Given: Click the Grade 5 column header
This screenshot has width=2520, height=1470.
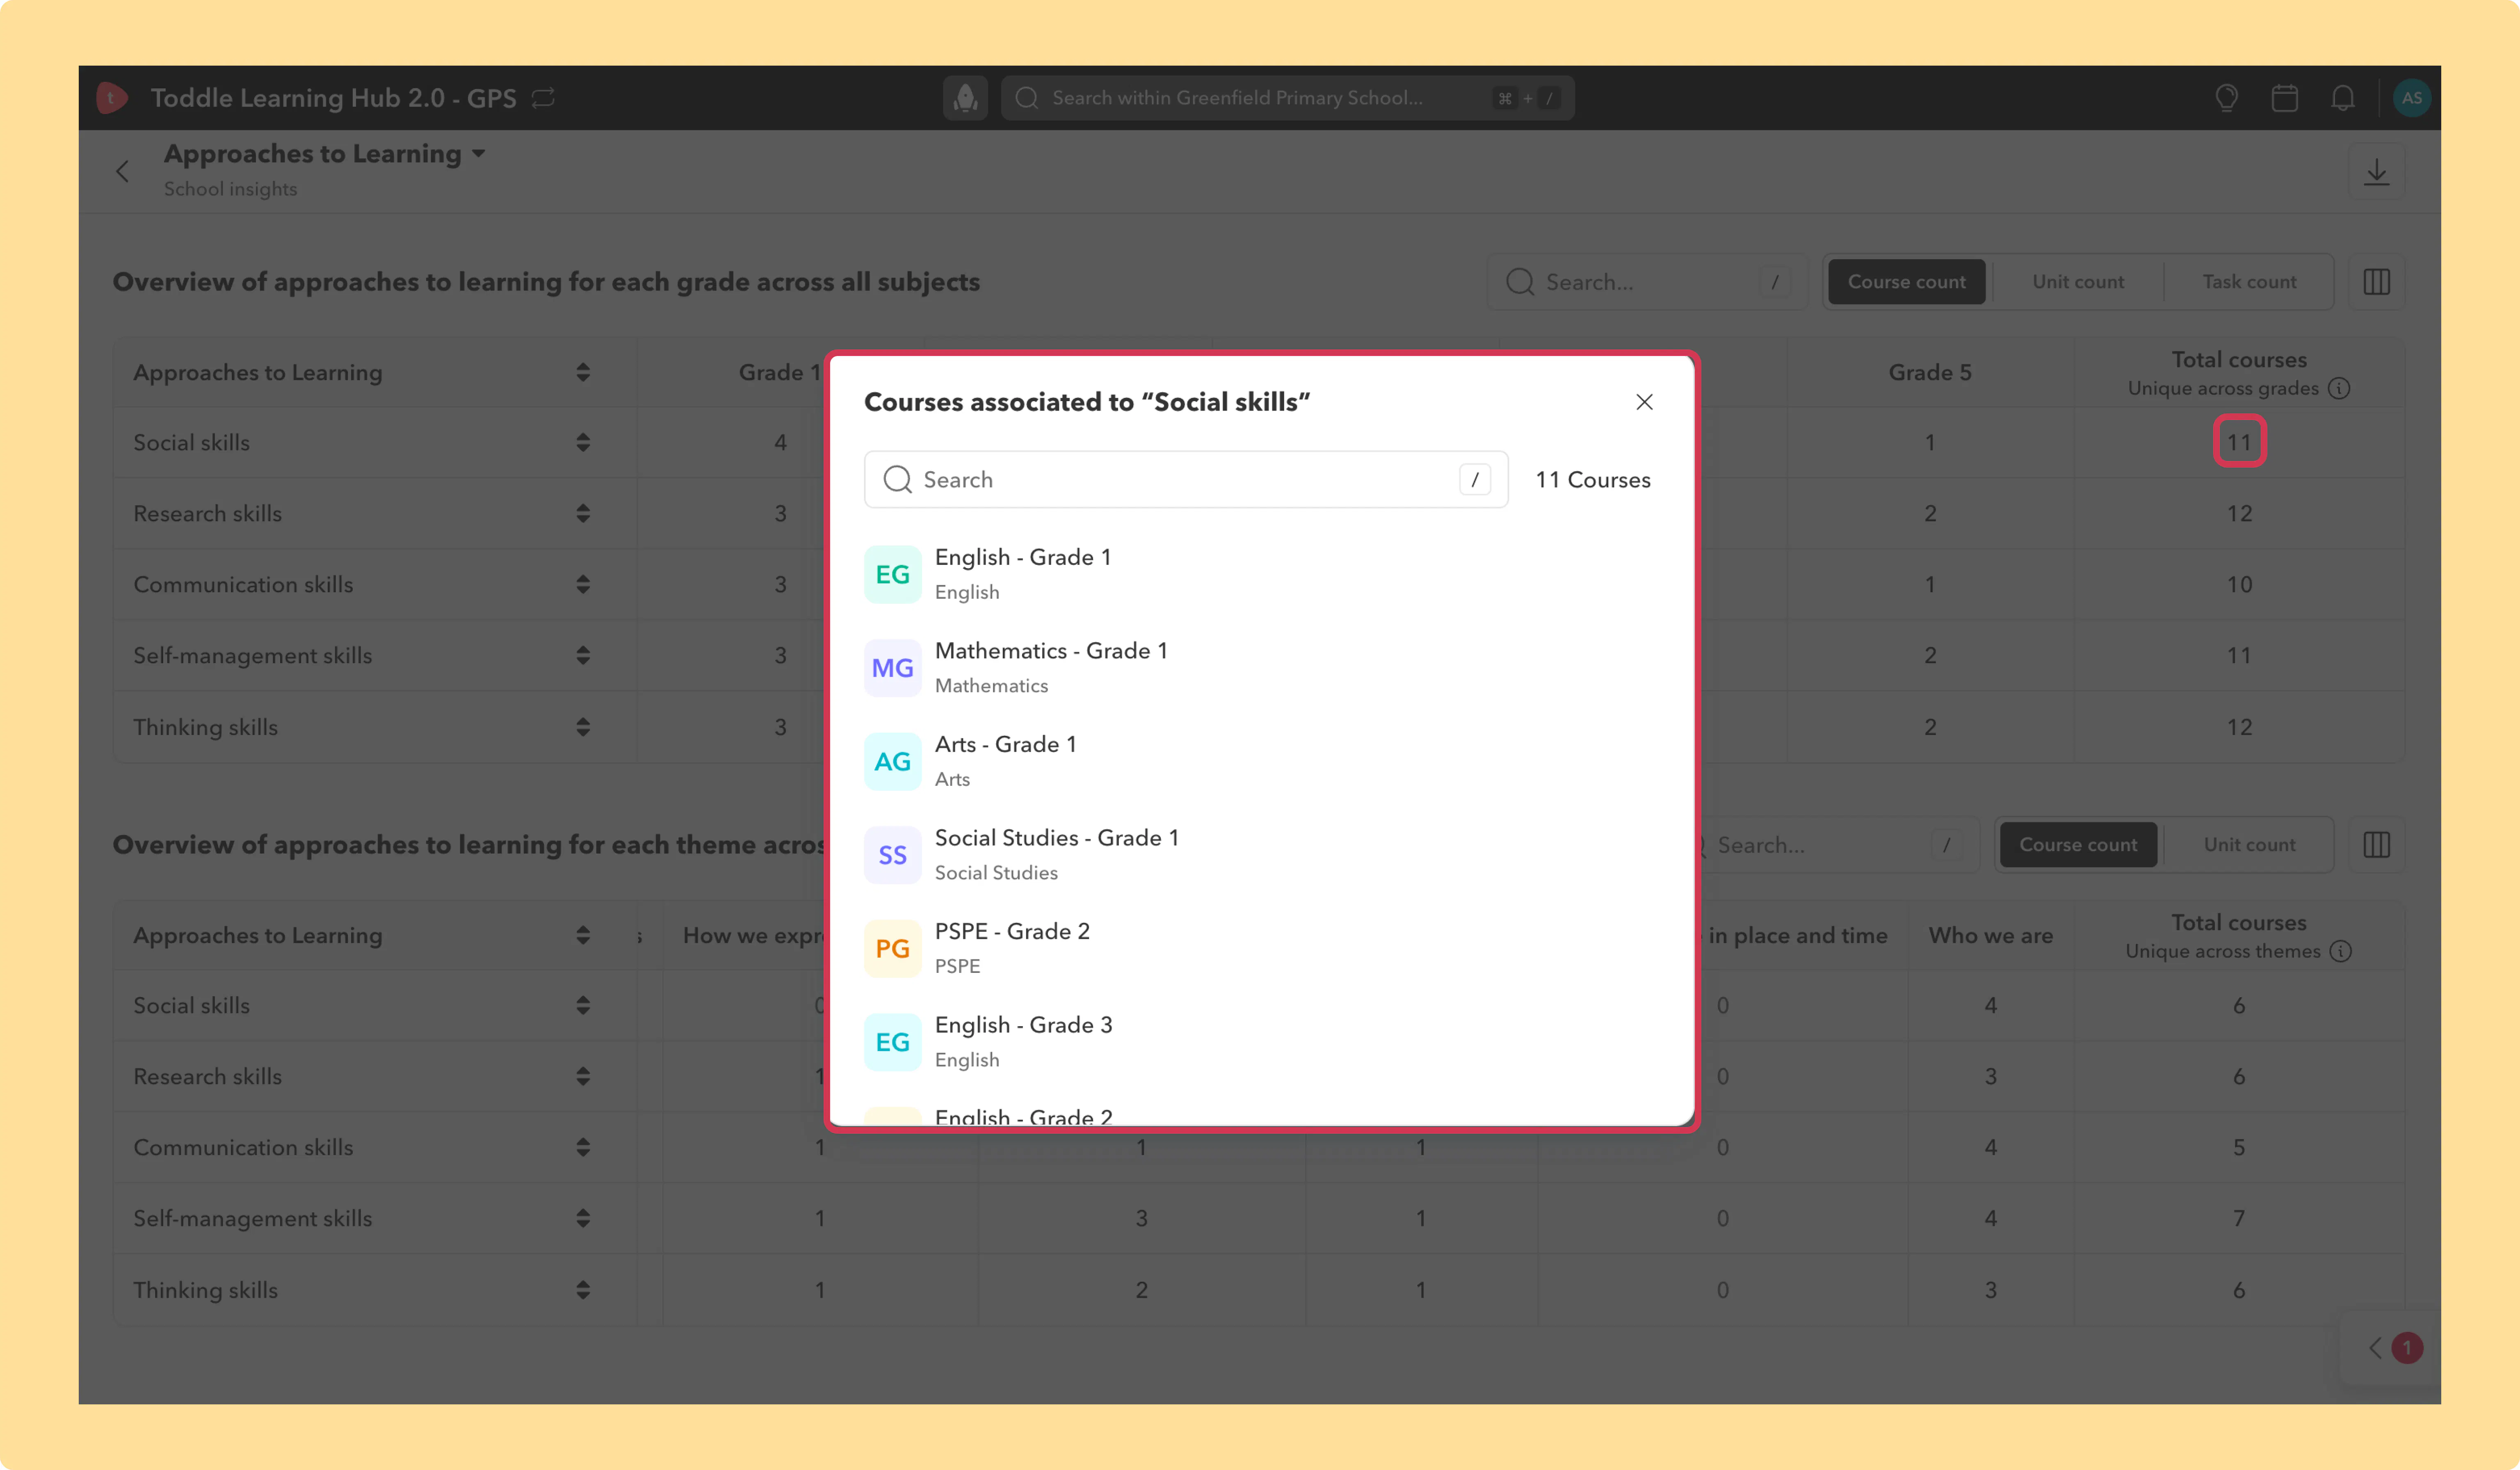Looking at the screenshot, I should point(1930,373).
